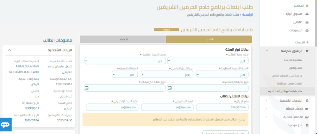Open the اختيار مسار الطالب dropdown
This screenshot has width=319, height=134.
coord(208,60)
